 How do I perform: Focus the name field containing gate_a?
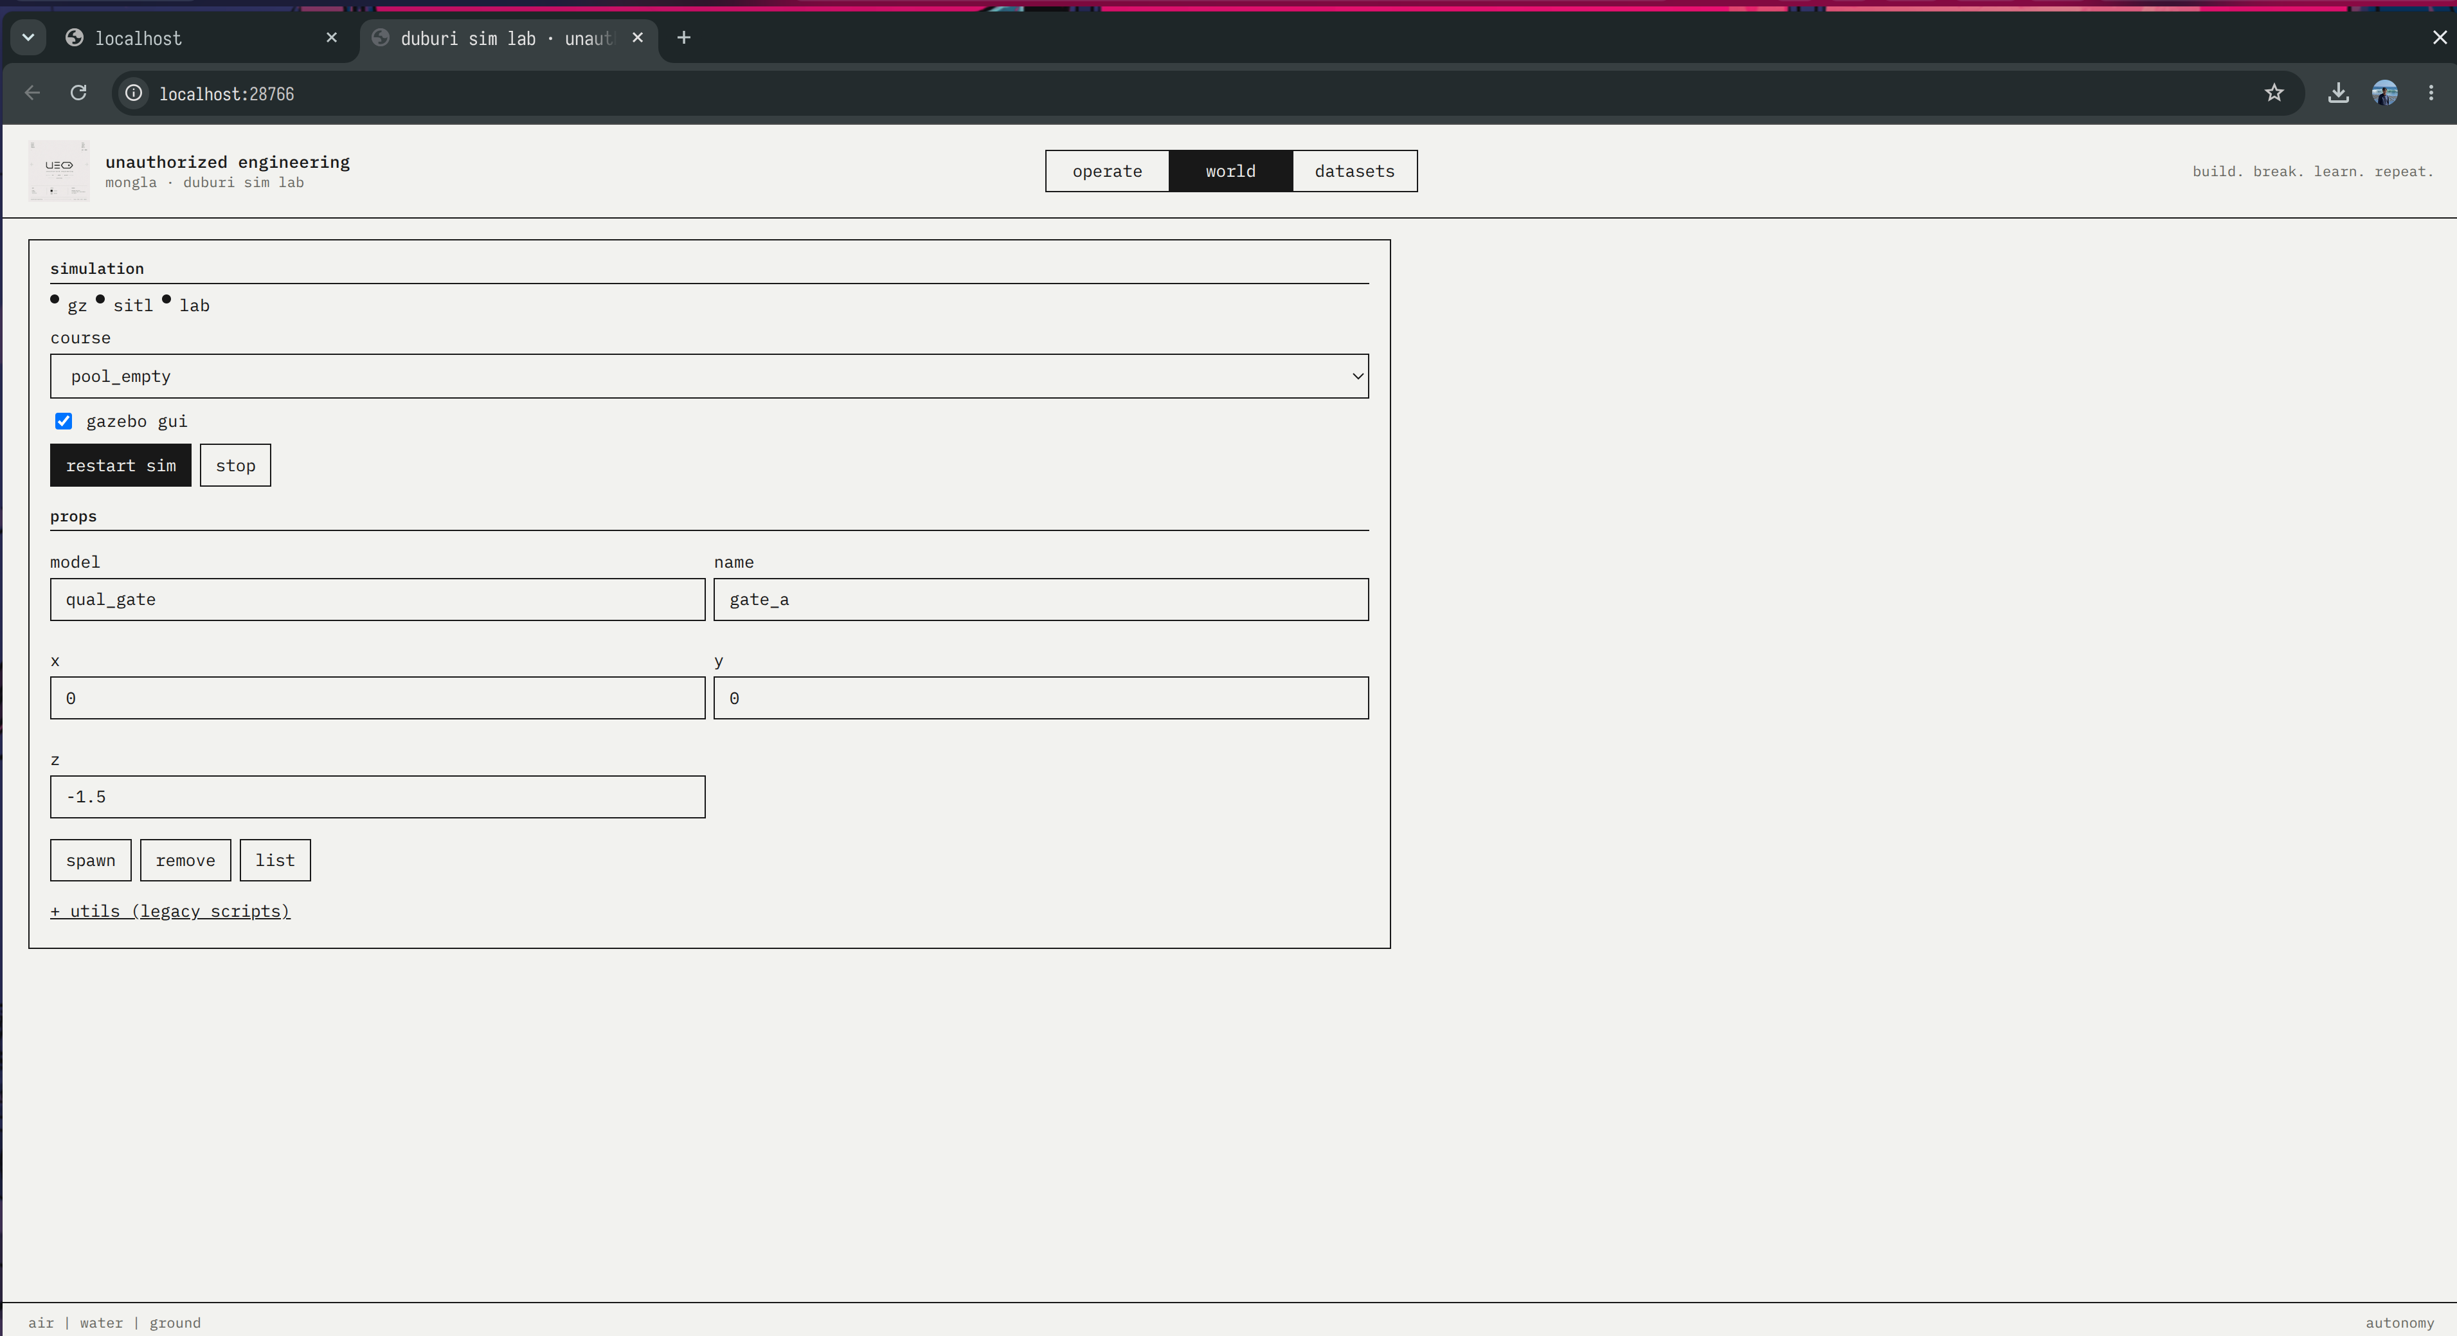[x=1041, y=599]
